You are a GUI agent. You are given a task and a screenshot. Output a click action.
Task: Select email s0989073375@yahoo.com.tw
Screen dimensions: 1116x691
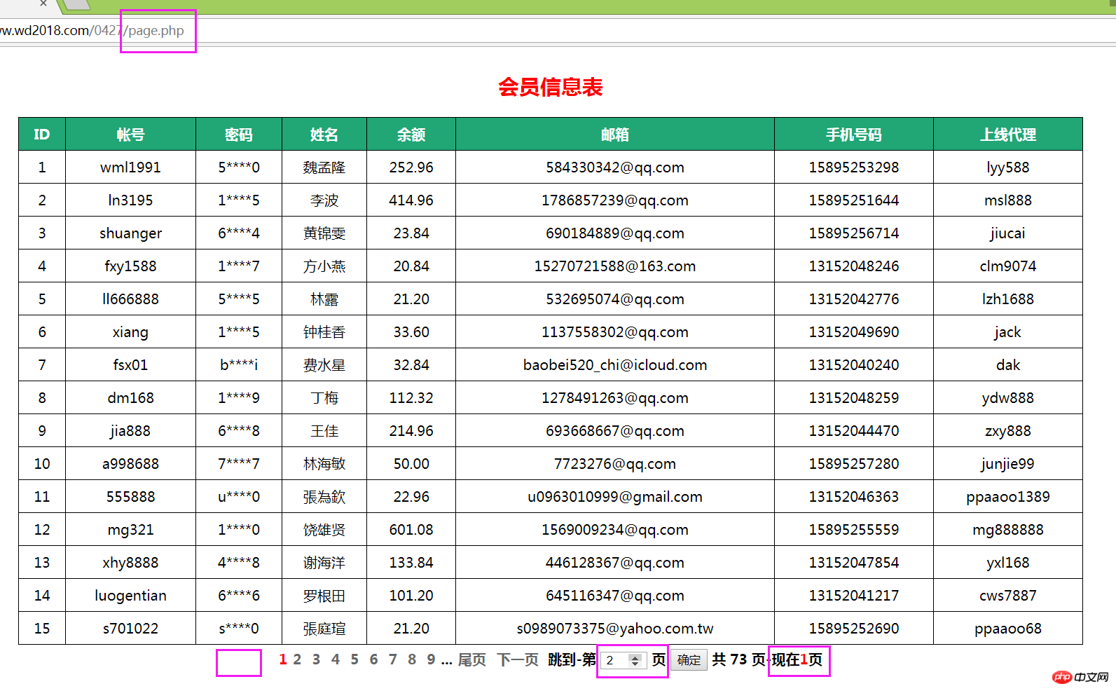pyautogui.click(x=615, y=629)
